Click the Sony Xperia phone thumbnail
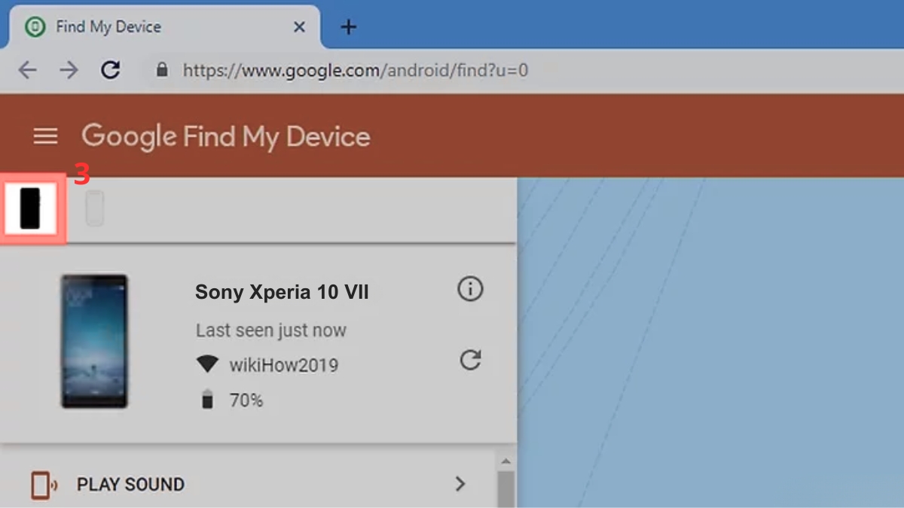 tap(94, 342)
